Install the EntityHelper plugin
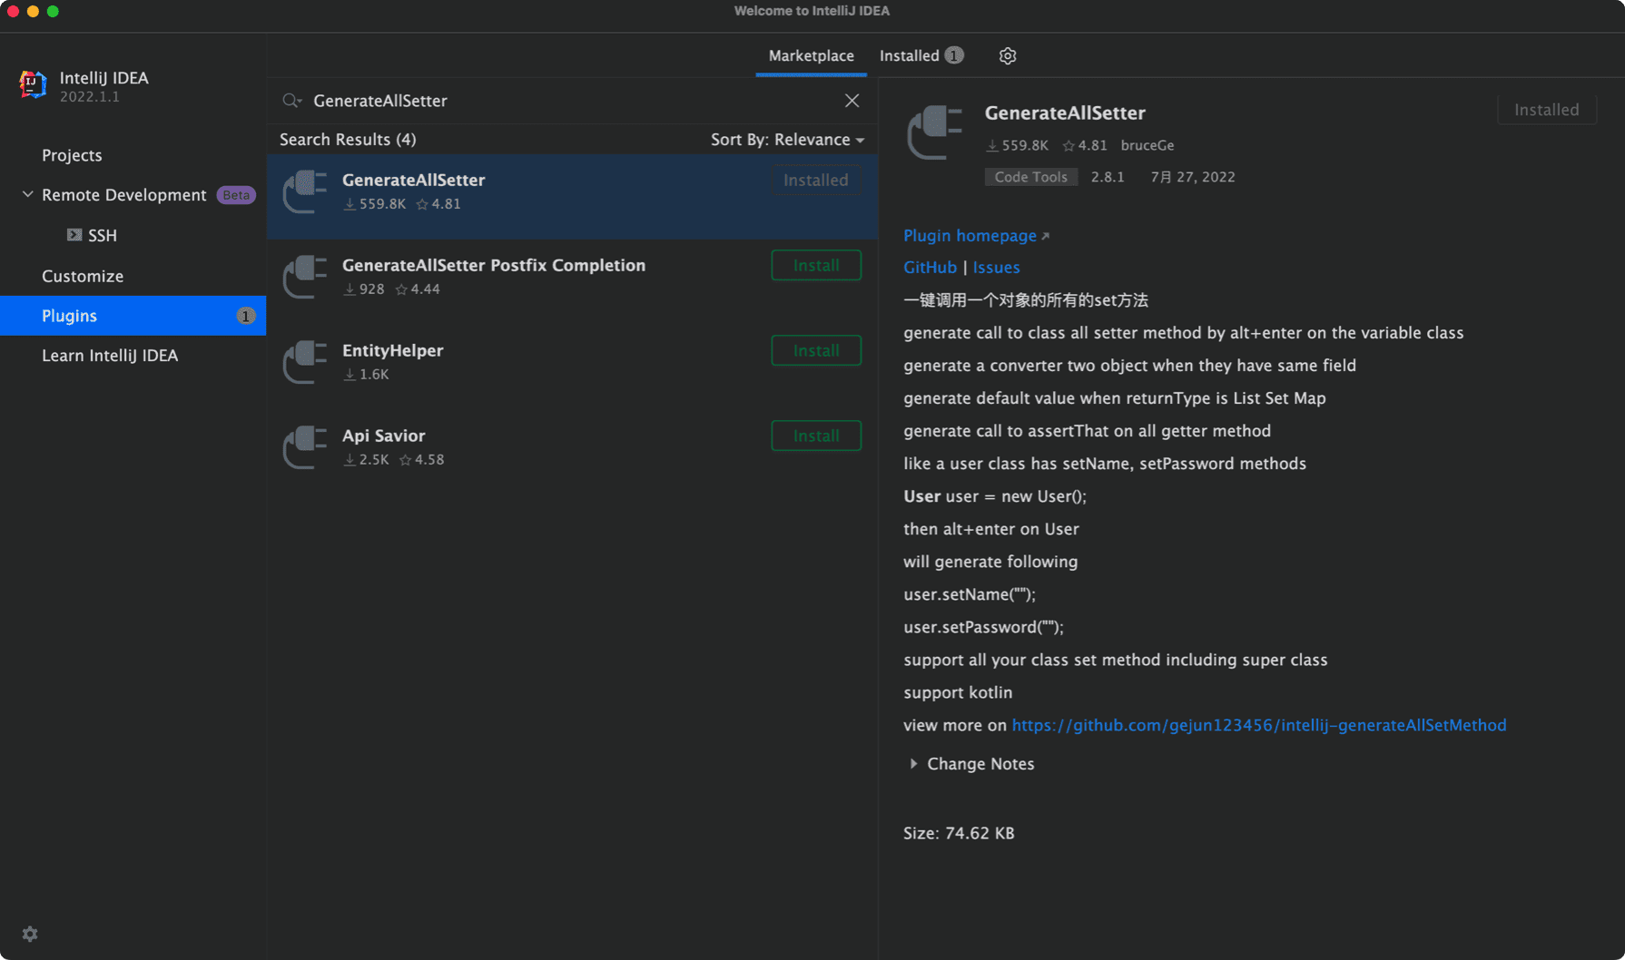Screen dimensions: 1625x960 (816, 351)
